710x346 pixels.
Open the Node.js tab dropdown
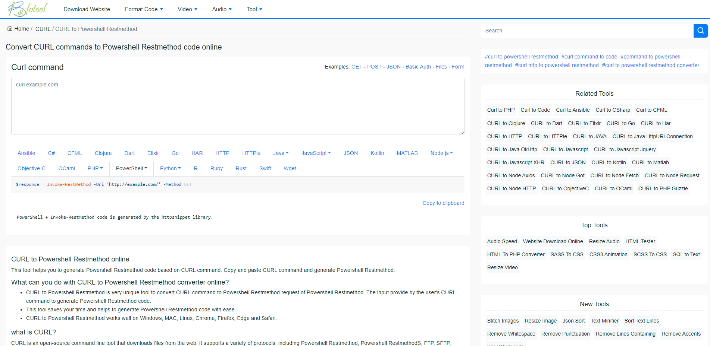pyautogui.click(x=441, y=153)
